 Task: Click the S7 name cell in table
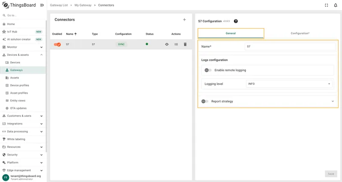click(68, 44)
